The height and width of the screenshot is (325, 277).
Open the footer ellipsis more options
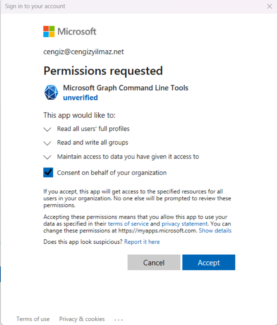[x=119, y=320]
